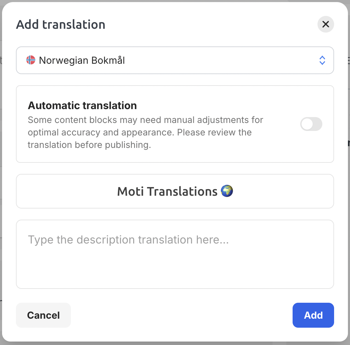The width and height of the screenshot is (350, 345).
Task: Open the Norwegian Bokmål language selector
Action: point(175,60)
